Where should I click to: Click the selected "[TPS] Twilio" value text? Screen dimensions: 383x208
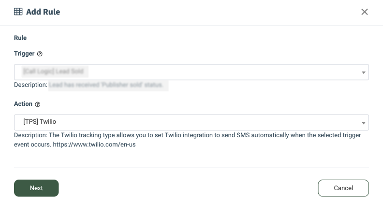click(40, 122)
